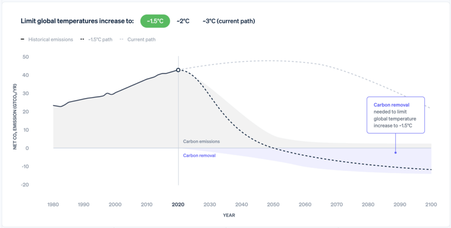451x228 pixels.
Task: Click the bold 2020 year axis label
Action: [x=178, y=204]
